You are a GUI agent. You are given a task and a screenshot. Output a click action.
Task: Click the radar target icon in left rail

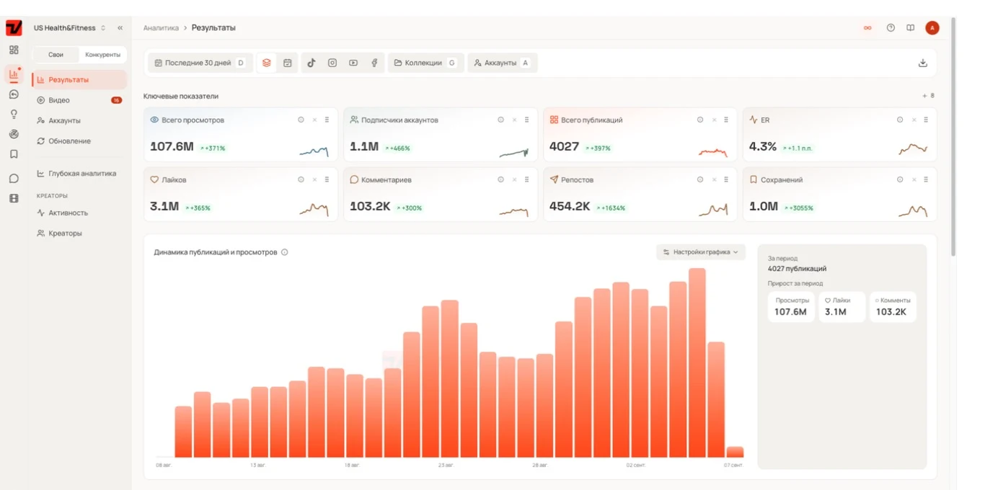click(x=14, y=134)
